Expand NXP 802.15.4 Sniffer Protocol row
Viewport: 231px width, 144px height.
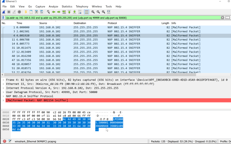coord(3,96)
